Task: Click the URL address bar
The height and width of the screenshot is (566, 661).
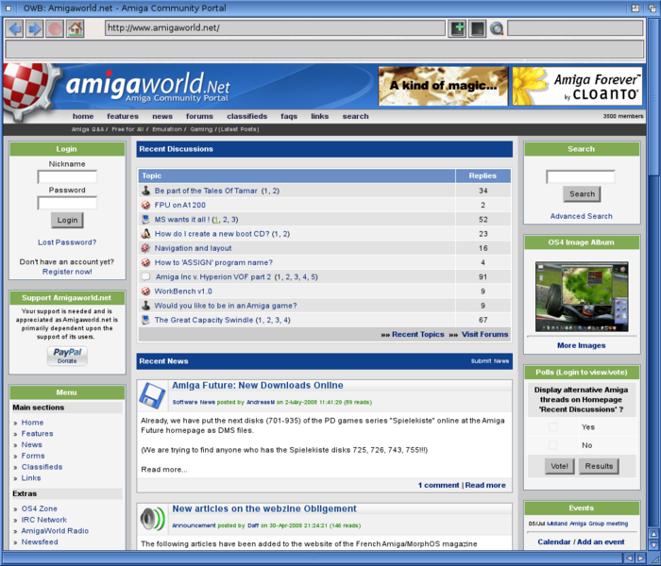Action: [274, 28]
